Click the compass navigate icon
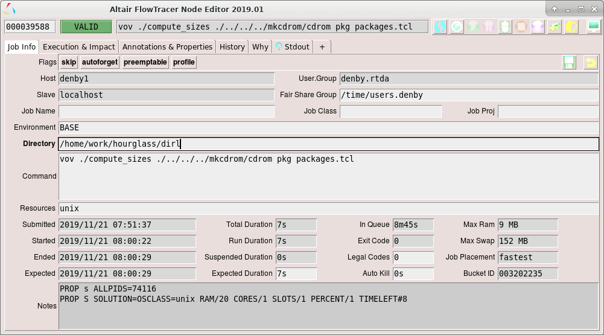 pyautogui.click(x=457, y=27)
